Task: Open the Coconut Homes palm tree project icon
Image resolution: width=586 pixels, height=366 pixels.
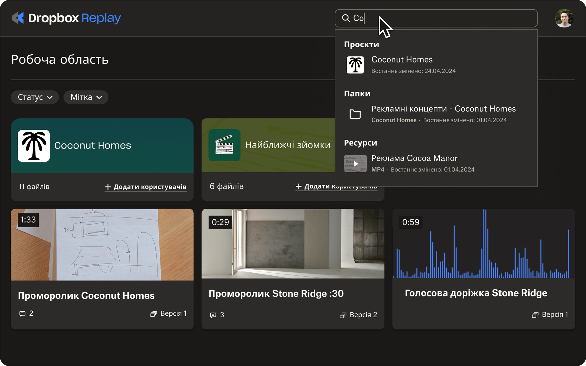Action: pos(34,145)
